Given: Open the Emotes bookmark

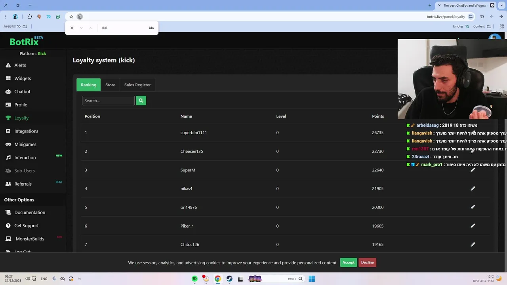Looking at the screenshot, I should [x=461, y=27].
